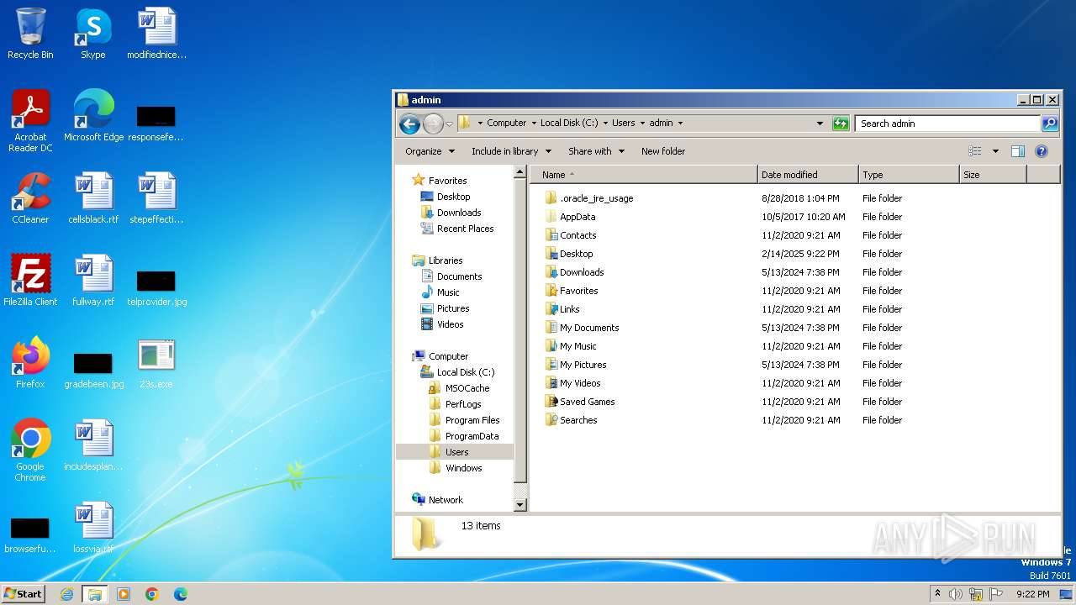Click the volume icon in system tray
This screenshot has height=605, width=1076.
point(956,594)
